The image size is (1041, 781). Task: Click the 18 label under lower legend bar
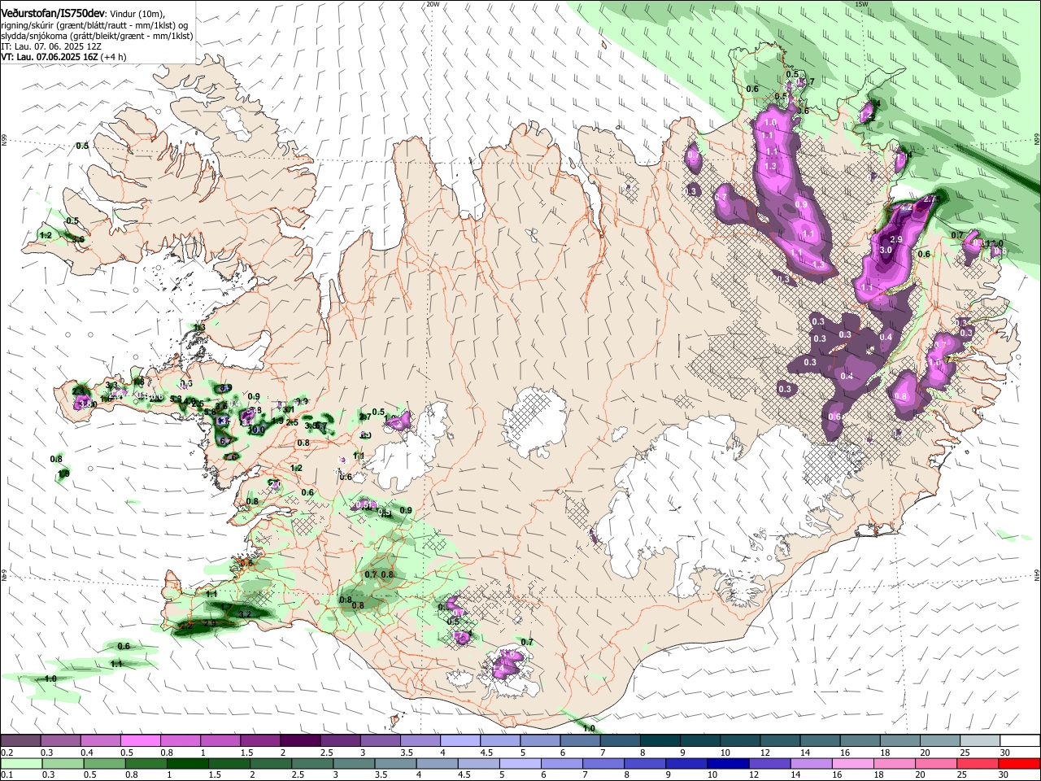coord(878,775)
